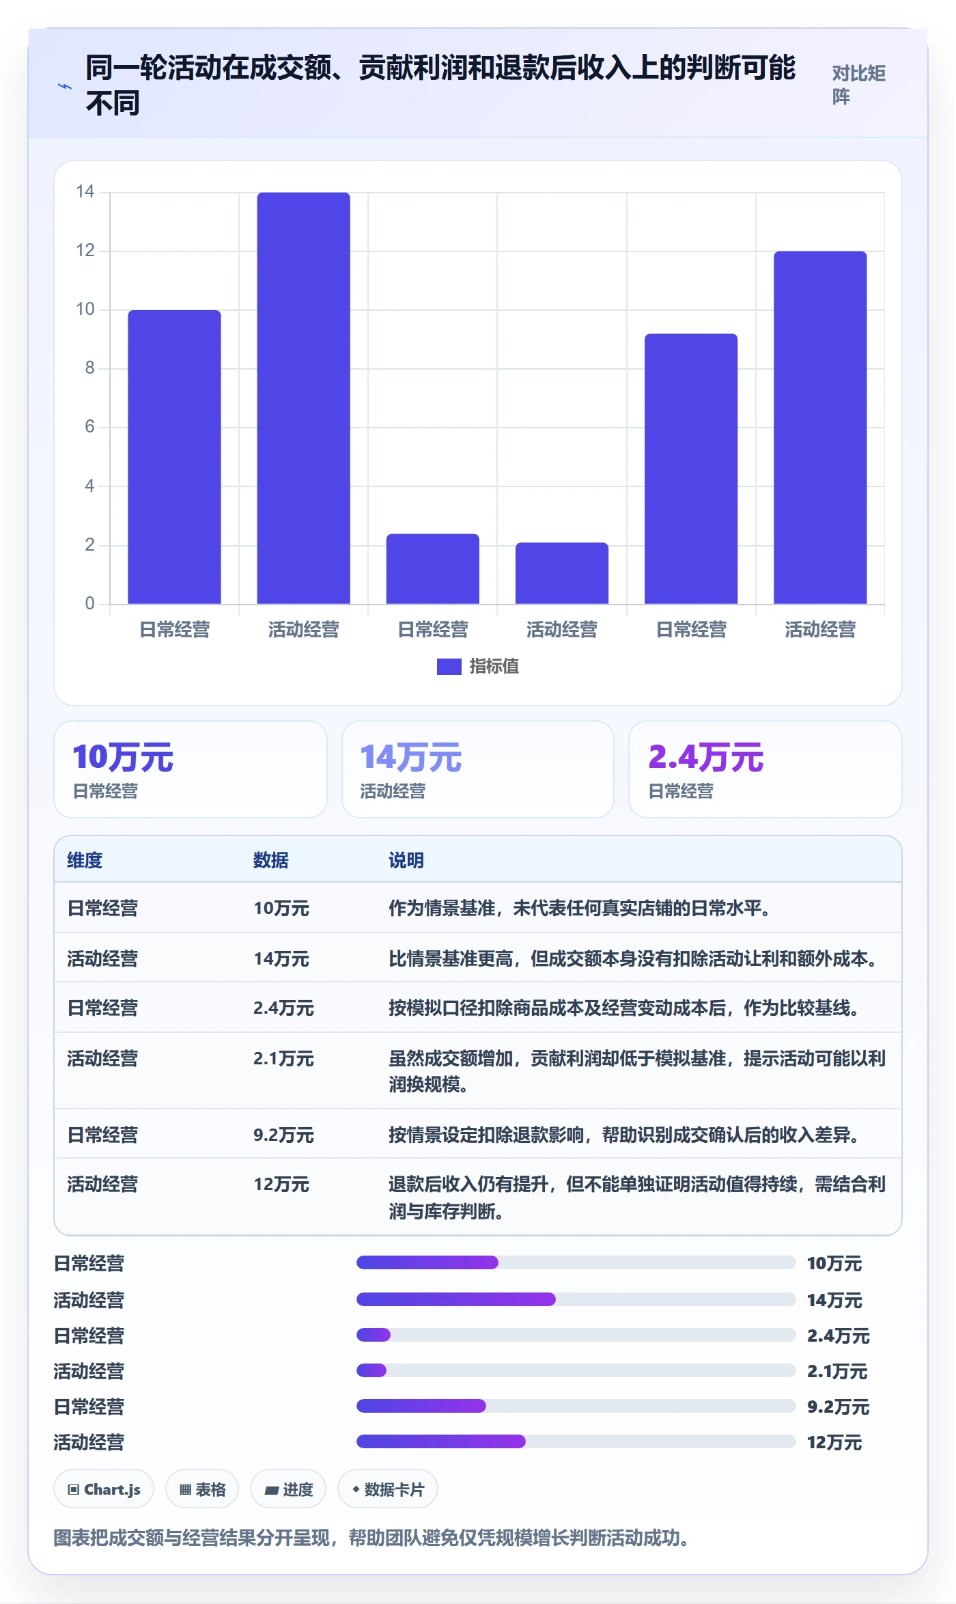
Task: Click the card title starting 同一轮活动在成交额
Action: pos(440,85)
